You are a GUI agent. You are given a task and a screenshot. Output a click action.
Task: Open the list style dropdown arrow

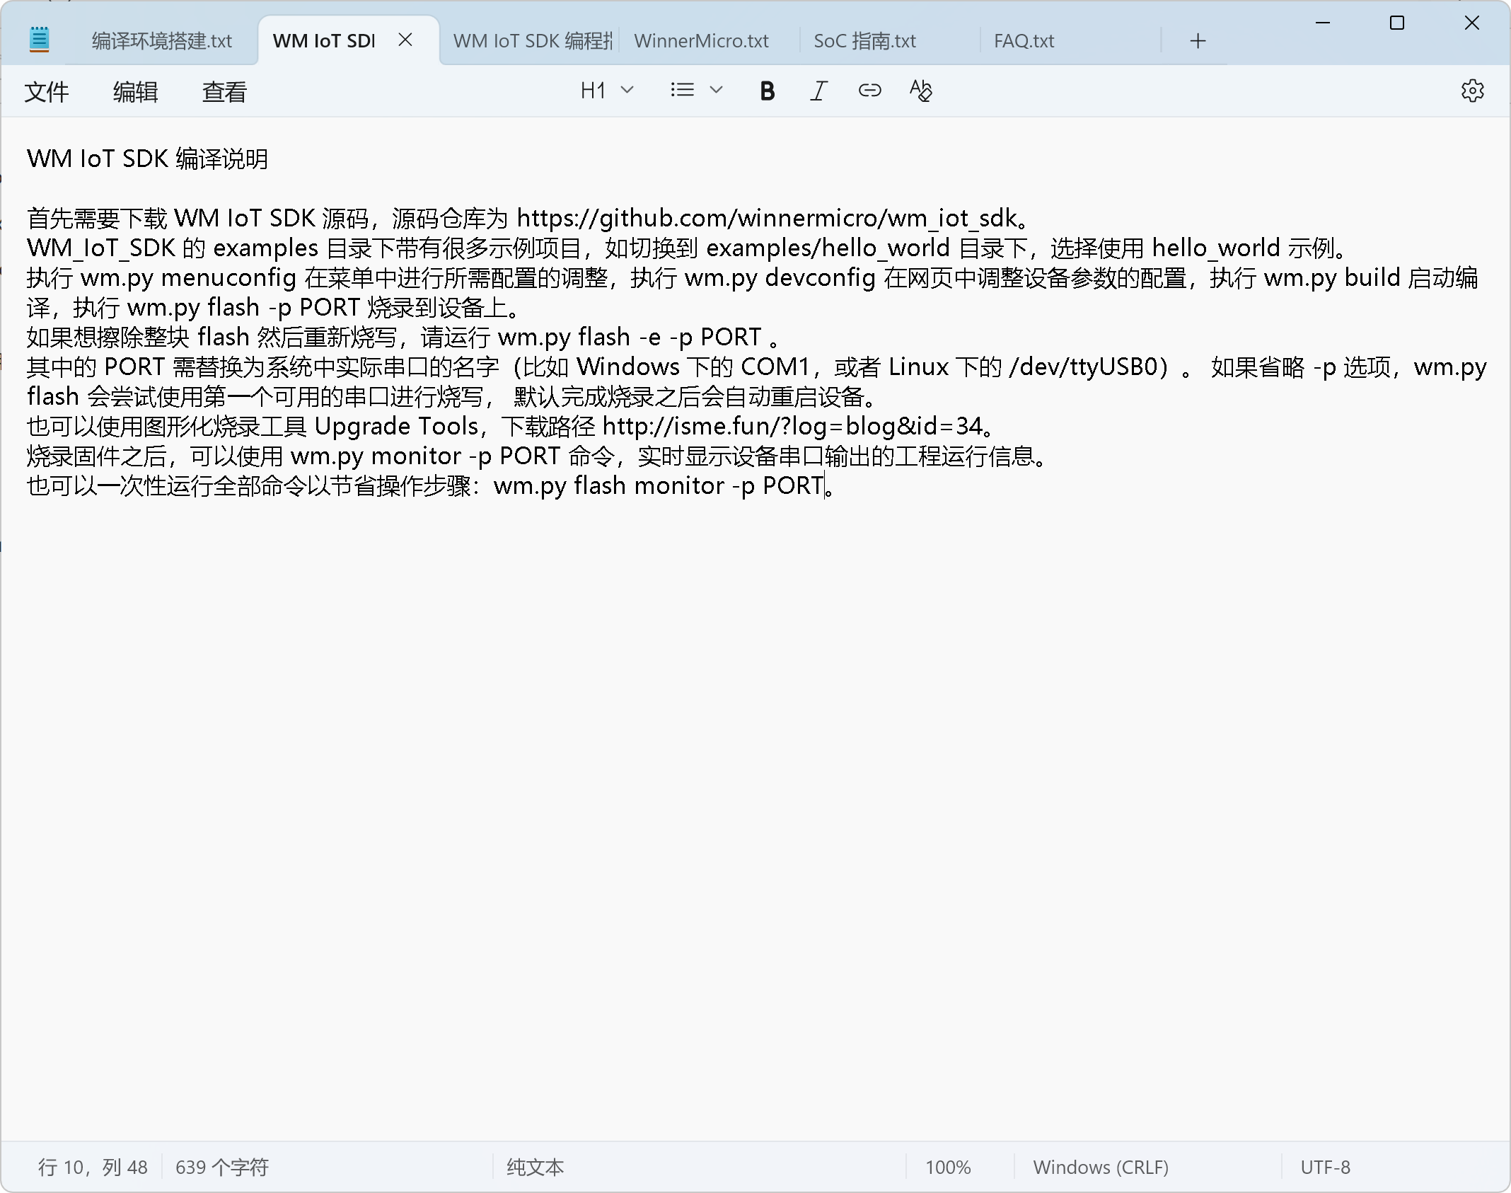716,91
